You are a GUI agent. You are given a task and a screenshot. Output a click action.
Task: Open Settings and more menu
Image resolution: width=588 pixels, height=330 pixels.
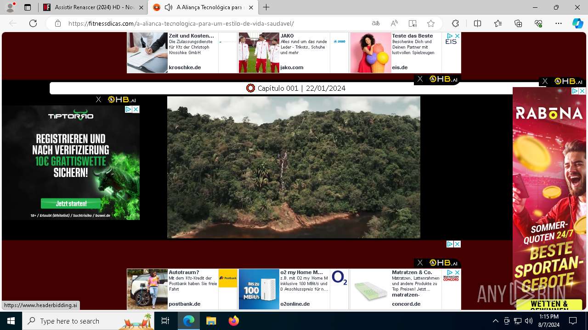click(559, 23)
